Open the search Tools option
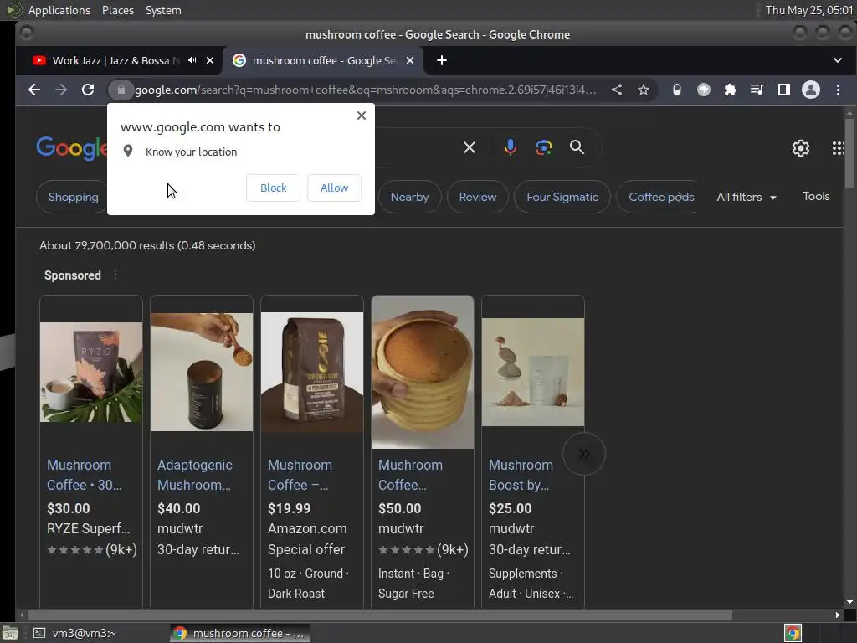857x643 pixels. click(816, 196)
